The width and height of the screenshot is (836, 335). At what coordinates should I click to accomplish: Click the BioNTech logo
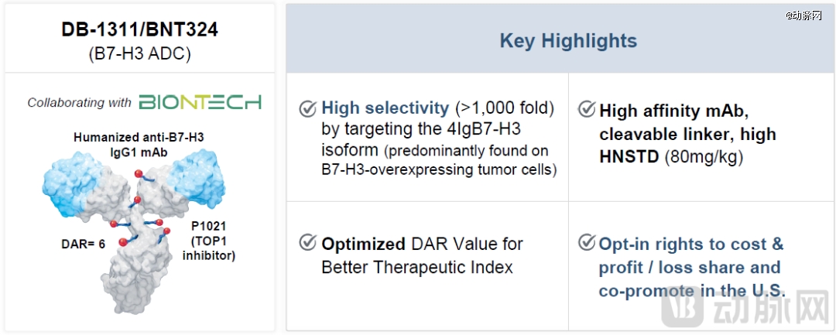(x=200, y=102)
